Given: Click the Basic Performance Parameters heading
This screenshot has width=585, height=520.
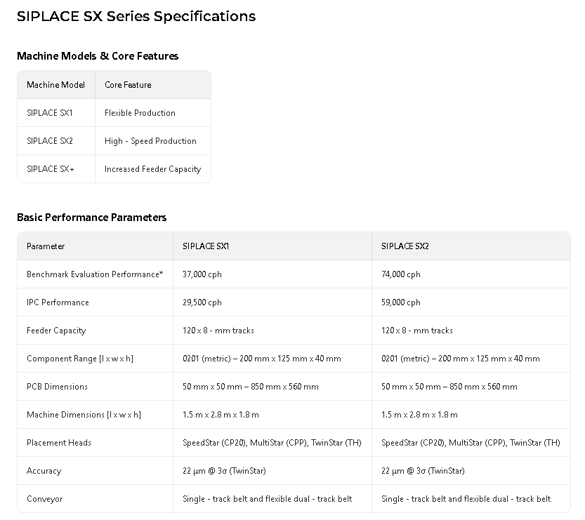Looking at the screenshot, I should [x=92, y=218].
